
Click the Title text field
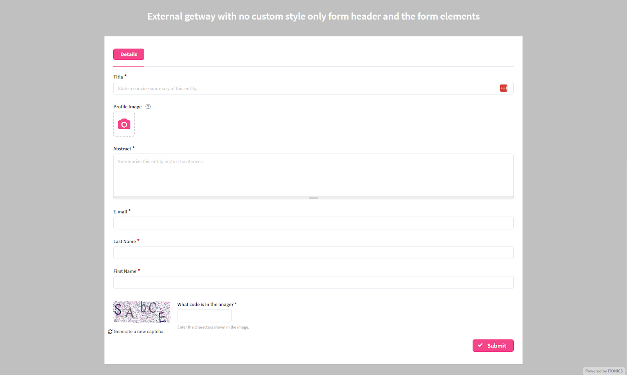coord(306,89)
